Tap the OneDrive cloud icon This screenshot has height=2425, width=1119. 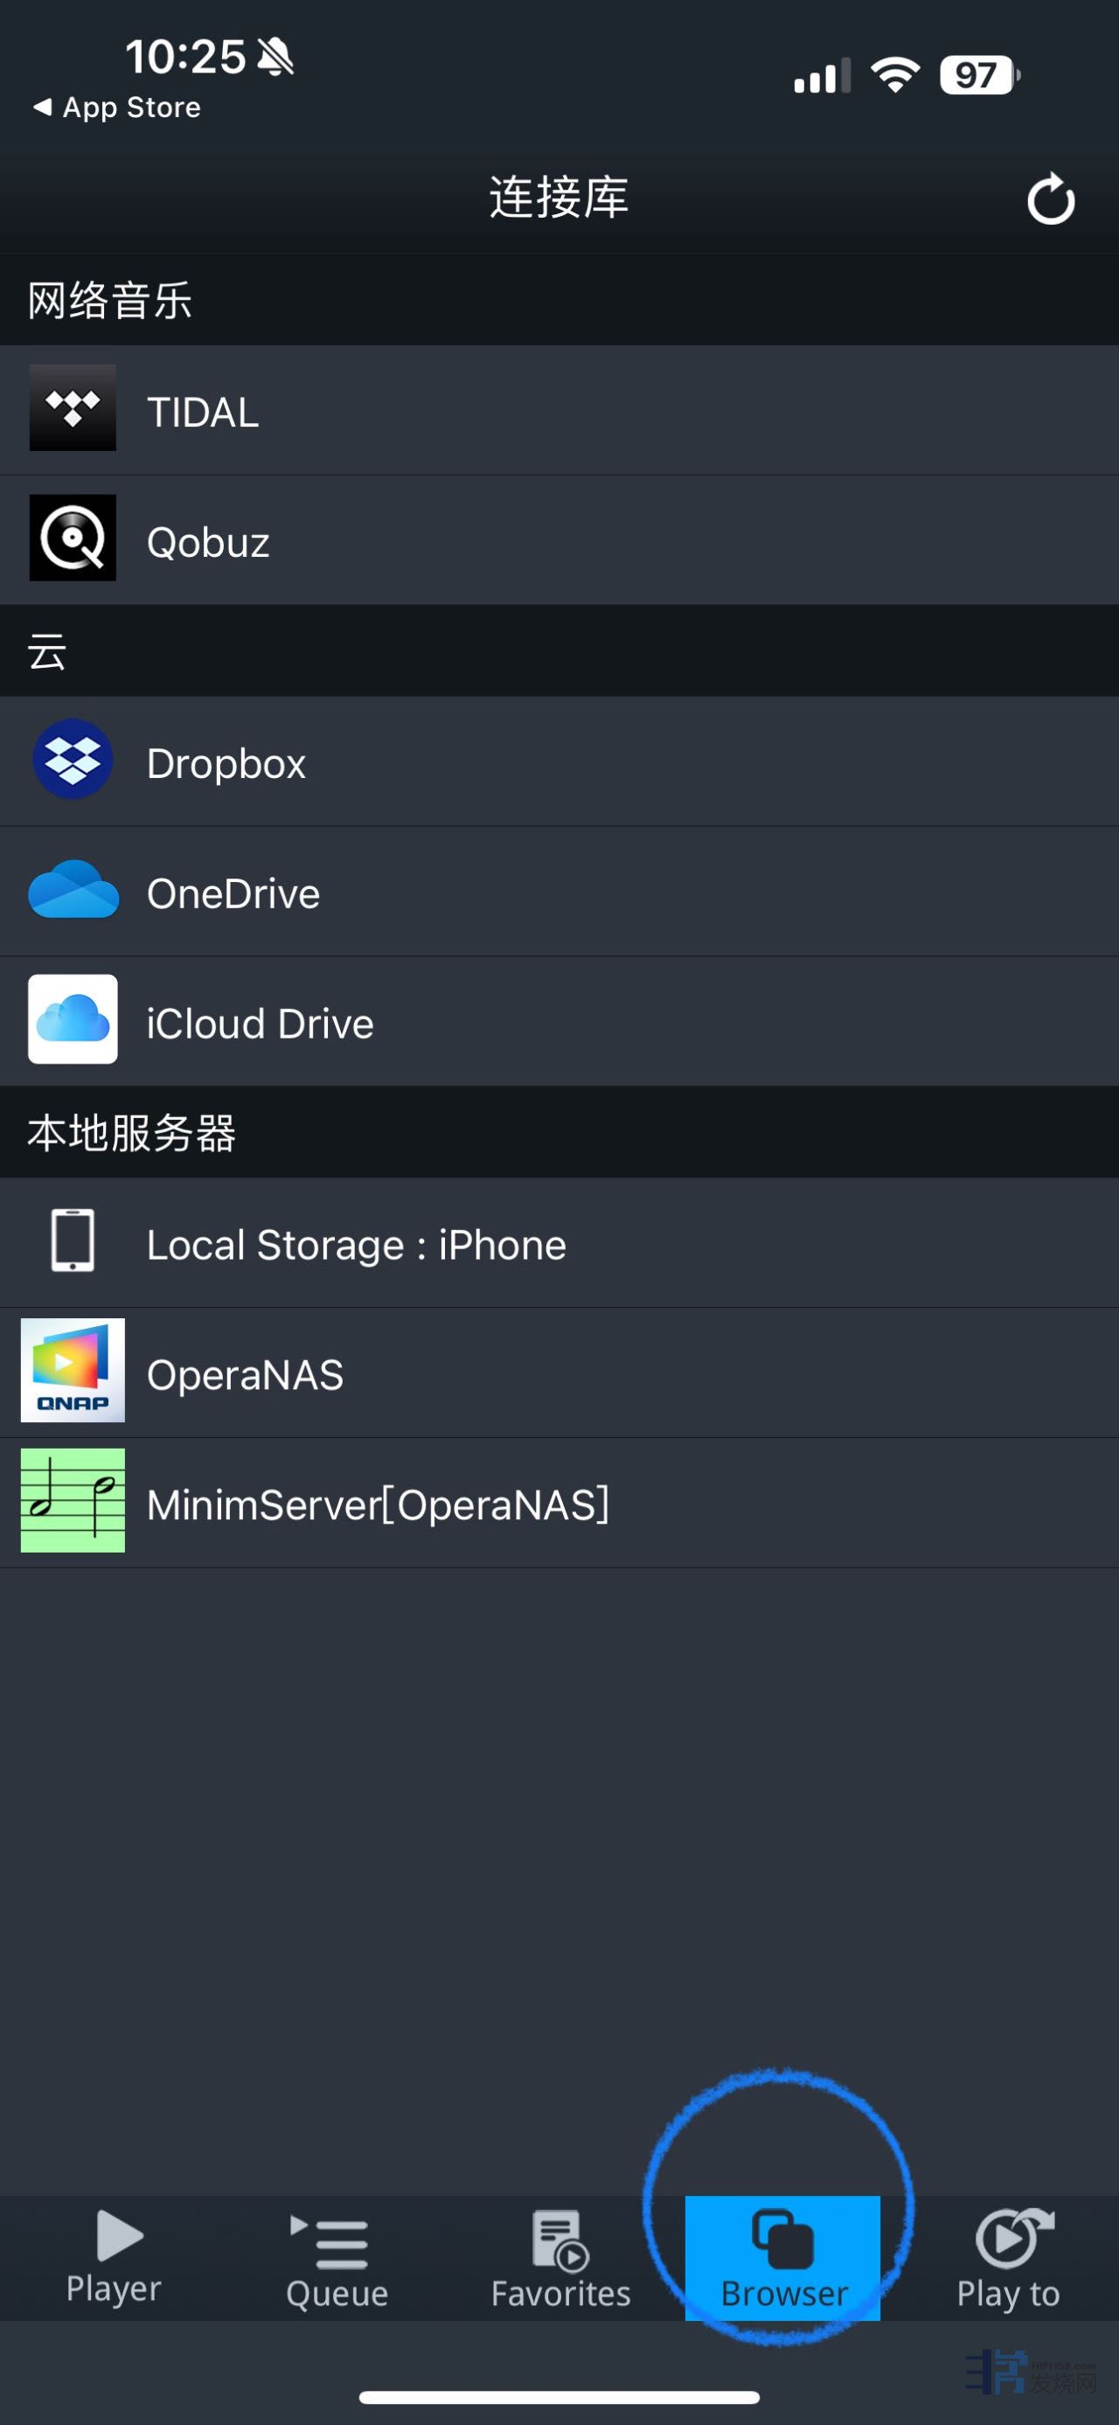click(x=73, y=890)
